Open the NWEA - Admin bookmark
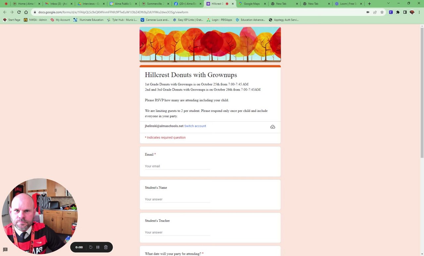Screen dimensions: 424x256 pos(35,20)
